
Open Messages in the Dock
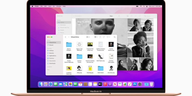pos(56,84)
